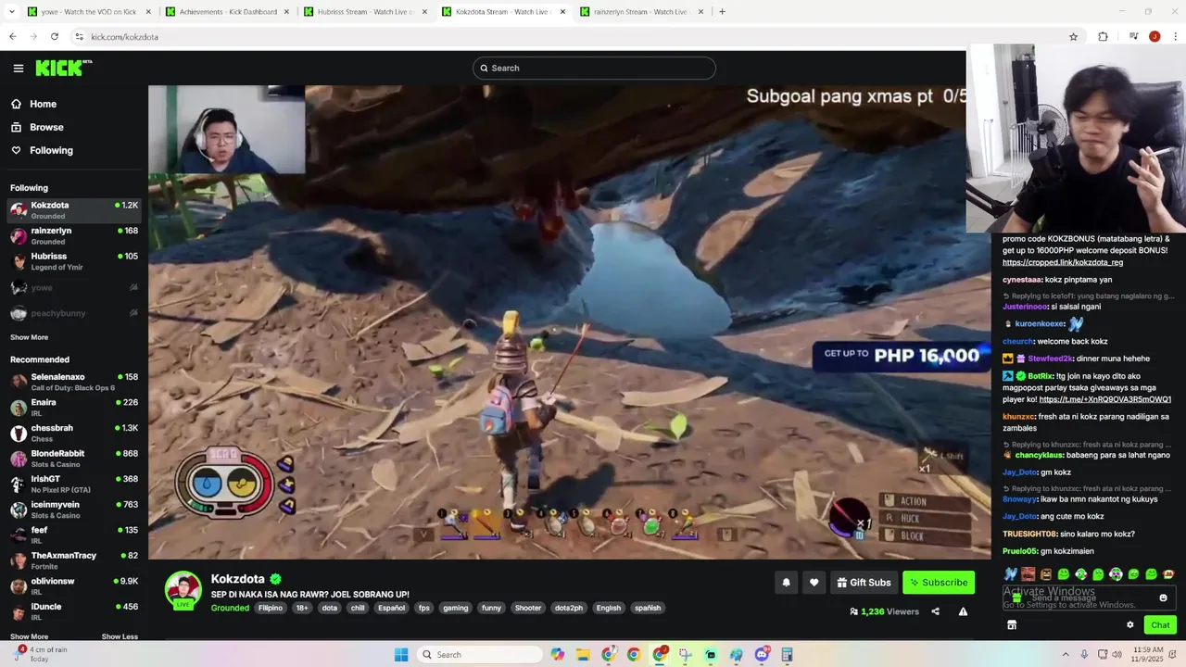Open iceinmyvein recommended channel
This screenshot has width=1186, height=667.
tap(74, 510)
